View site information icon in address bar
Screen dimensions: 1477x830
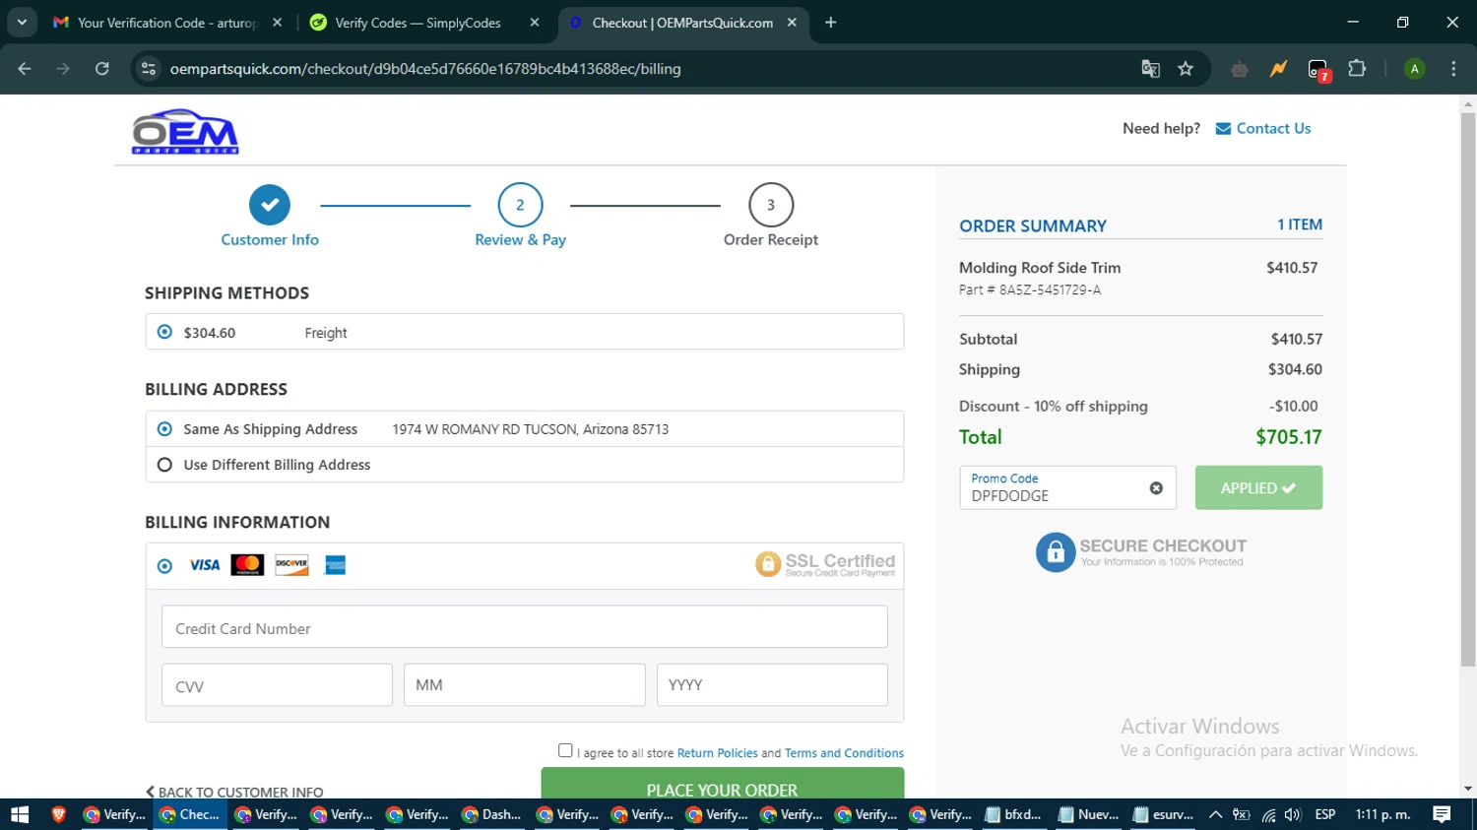pos(149,69)
